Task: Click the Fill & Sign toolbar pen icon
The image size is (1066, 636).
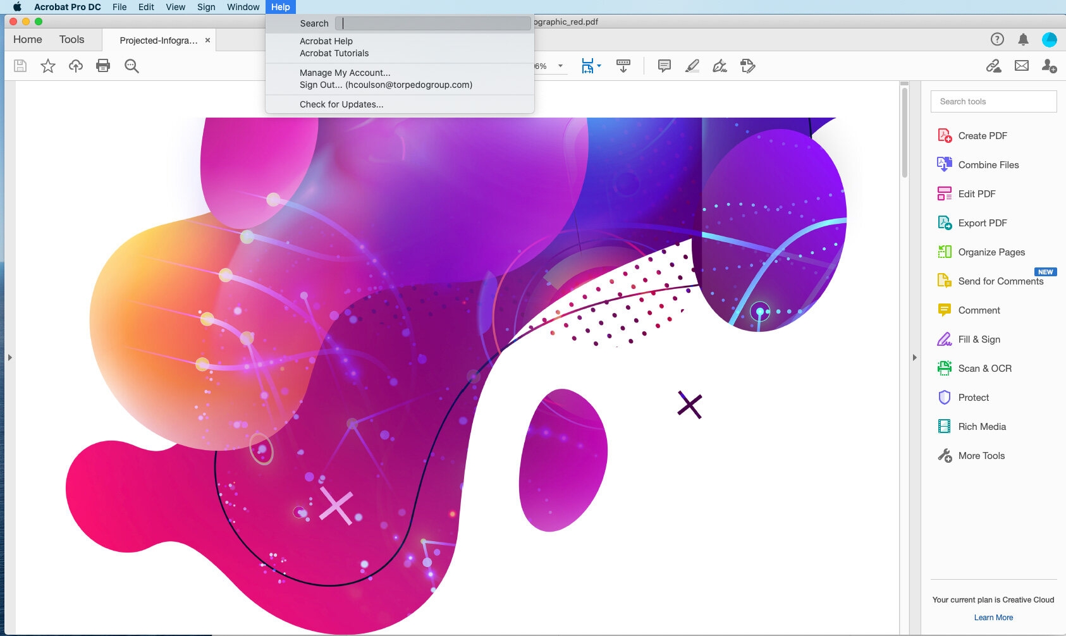Action: tap(720, 66)
